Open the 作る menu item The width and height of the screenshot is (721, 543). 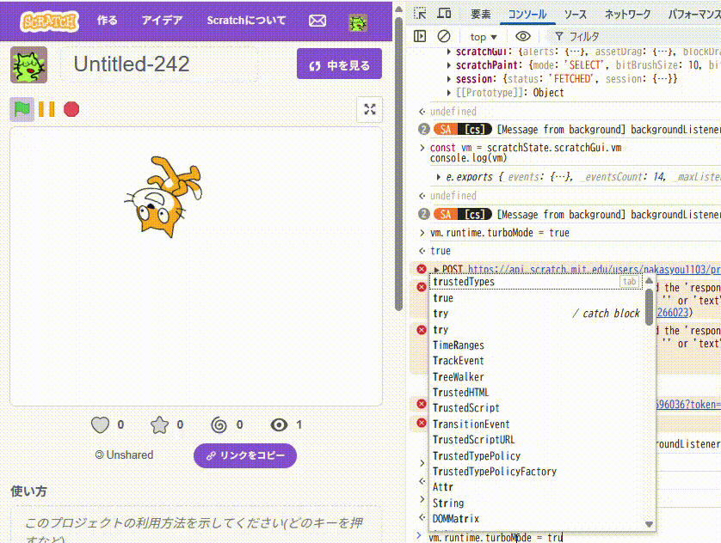pyautogui.click(x=107, y=21)
